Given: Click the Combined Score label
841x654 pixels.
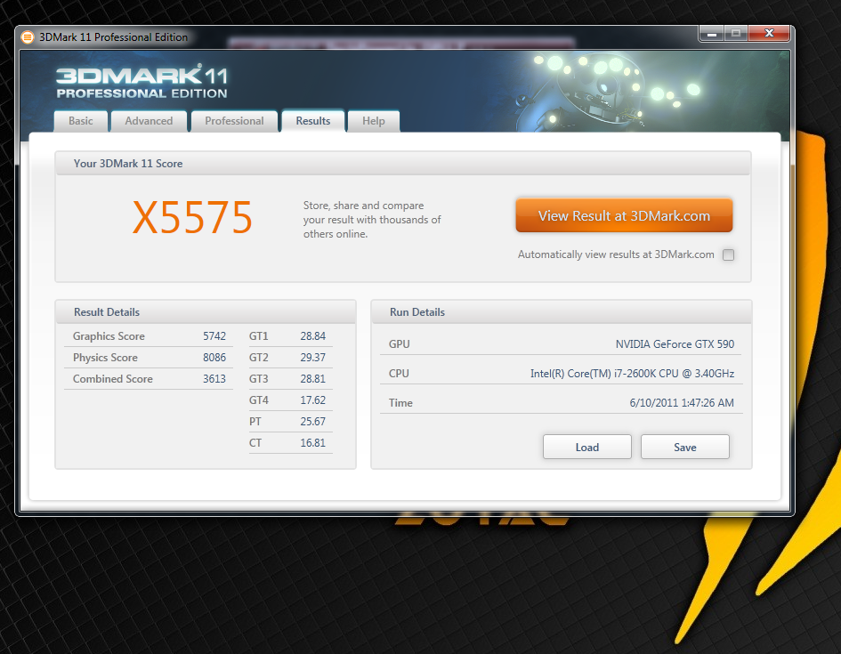Looking at the screenshot, I should tap(113, 379).
